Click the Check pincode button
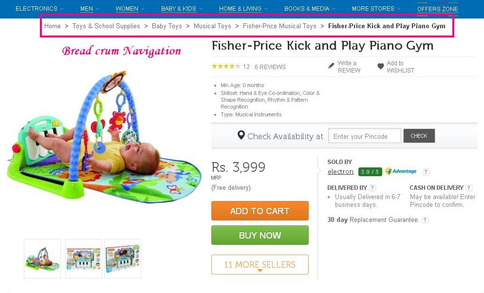Viewport: 484px width, 293px height. pyautogui.click(x=419, y=136)
